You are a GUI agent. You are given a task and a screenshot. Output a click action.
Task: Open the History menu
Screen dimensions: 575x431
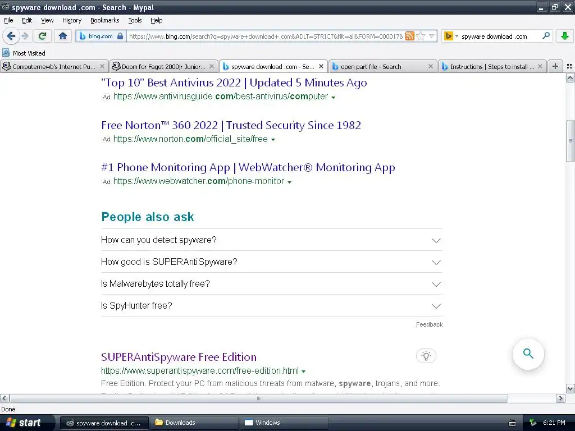point(71,20)
